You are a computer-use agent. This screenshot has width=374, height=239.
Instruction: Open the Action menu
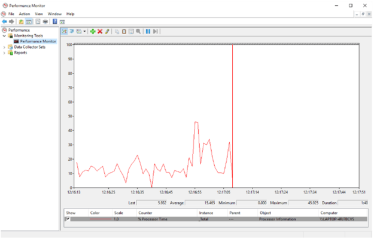point(25,14)
